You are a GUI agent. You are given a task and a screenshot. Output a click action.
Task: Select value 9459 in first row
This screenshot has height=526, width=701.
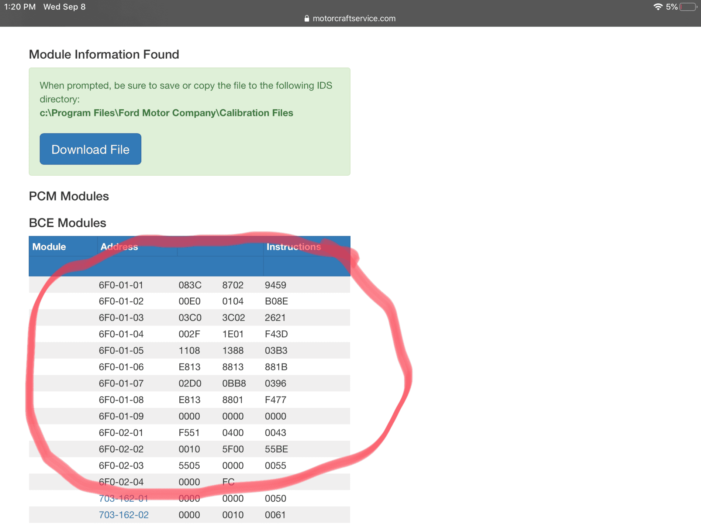[276, 285]
